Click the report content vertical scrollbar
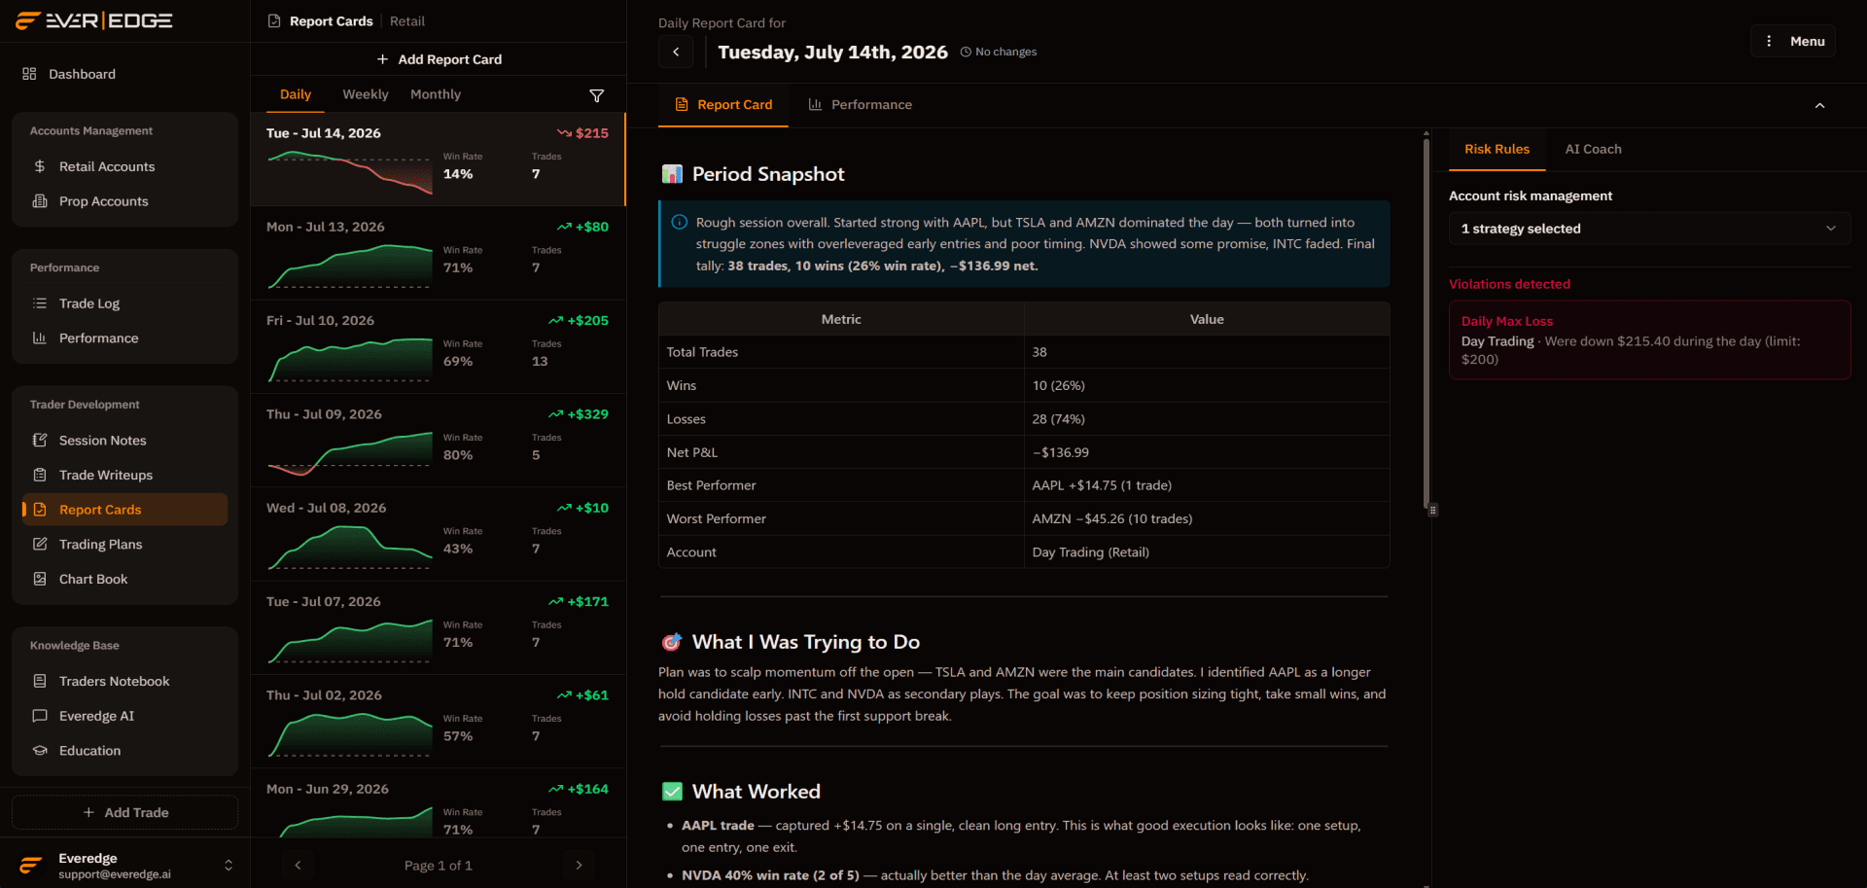This screenshot has height=888, width=1867. [1427, 321]
